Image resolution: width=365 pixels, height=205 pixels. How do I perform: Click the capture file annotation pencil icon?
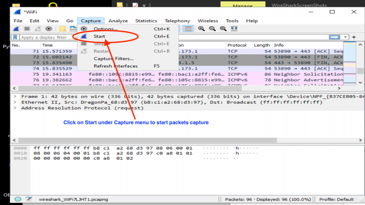[29, 199]
